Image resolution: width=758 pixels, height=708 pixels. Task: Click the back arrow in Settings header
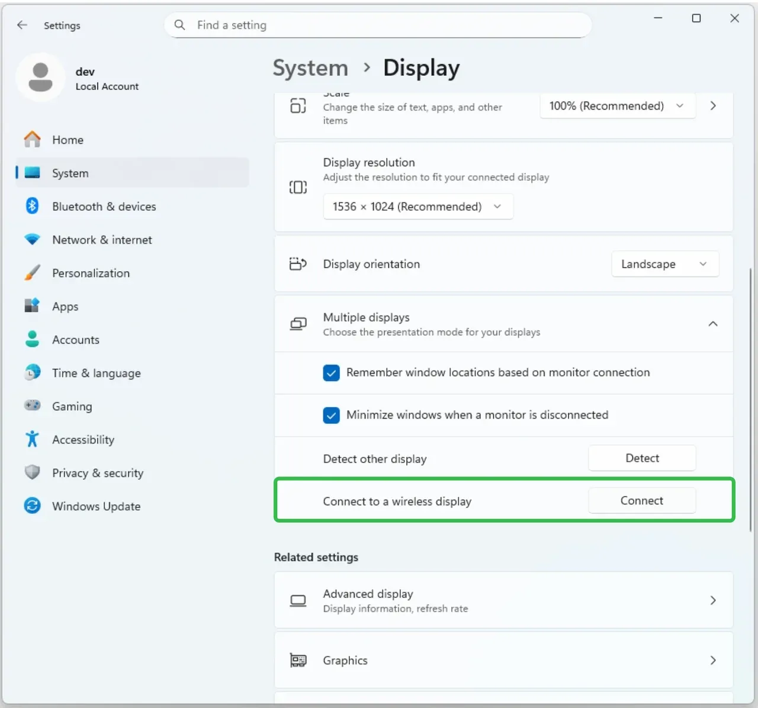tap(23, 25)
